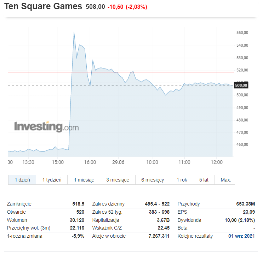The width and height of the screenshot is (263, 255).
Task: Click the red previous close line
Action: coord(121,72)
